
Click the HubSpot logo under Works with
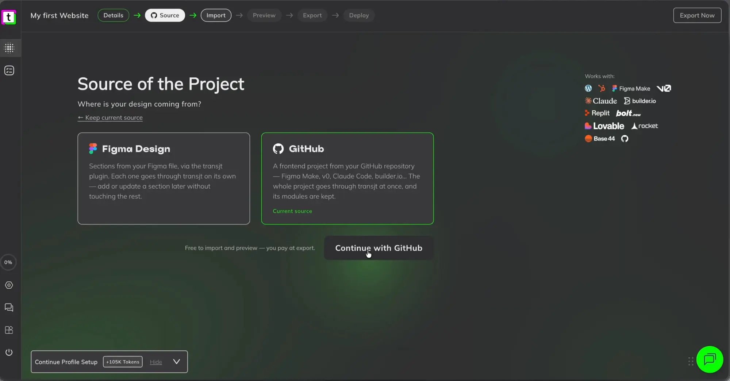point(602,88)
